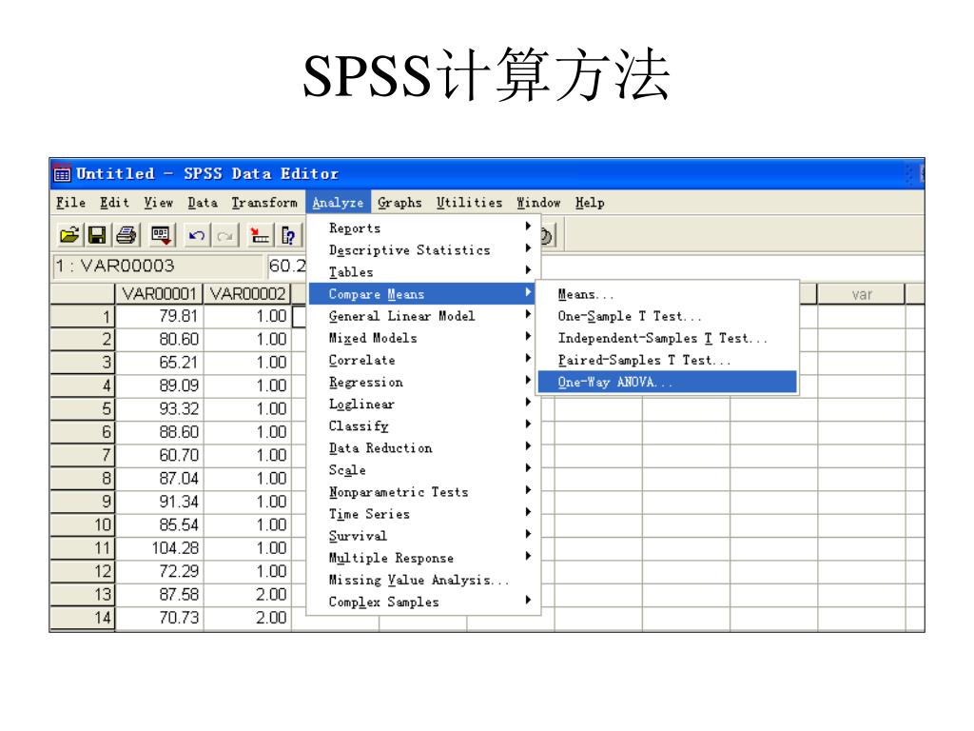Open the File menu

(x=70, y=203)
